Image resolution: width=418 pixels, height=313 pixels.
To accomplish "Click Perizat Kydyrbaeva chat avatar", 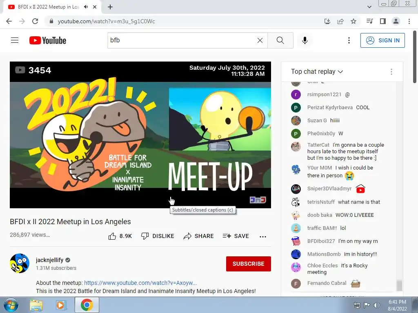I will coord(296,108).
